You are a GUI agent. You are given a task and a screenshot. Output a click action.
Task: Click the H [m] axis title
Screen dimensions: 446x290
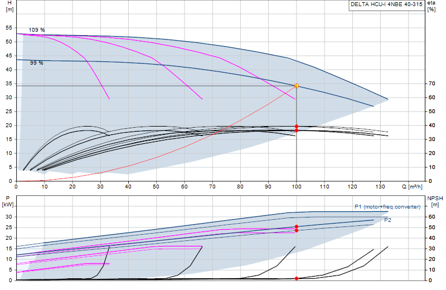click(x=9, y=6)
